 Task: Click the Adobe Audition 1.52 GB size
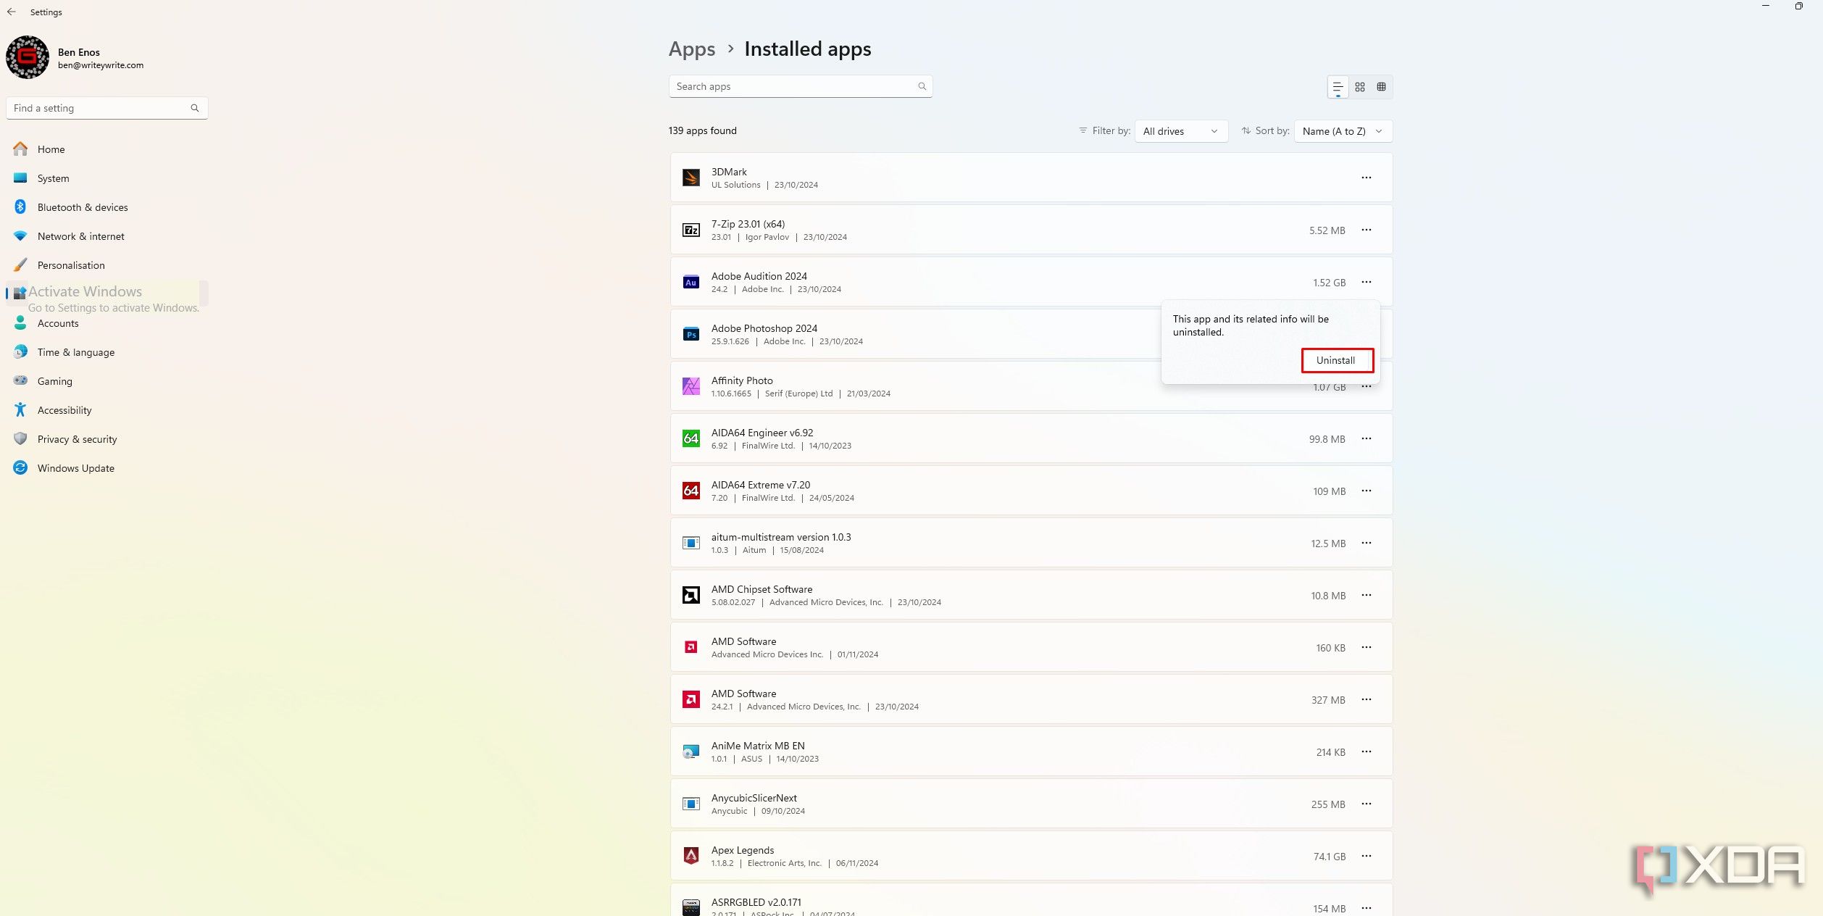[x=1329, y=283]
